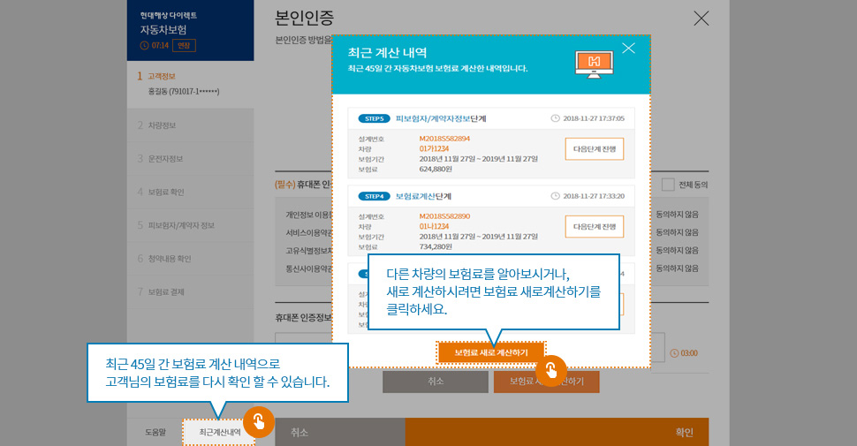
Task: Click premium amount 734,280원
Action: point(436,247)
